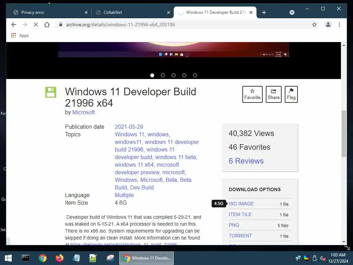Click the 46 Favorites statistic

[x=250, y=147]
